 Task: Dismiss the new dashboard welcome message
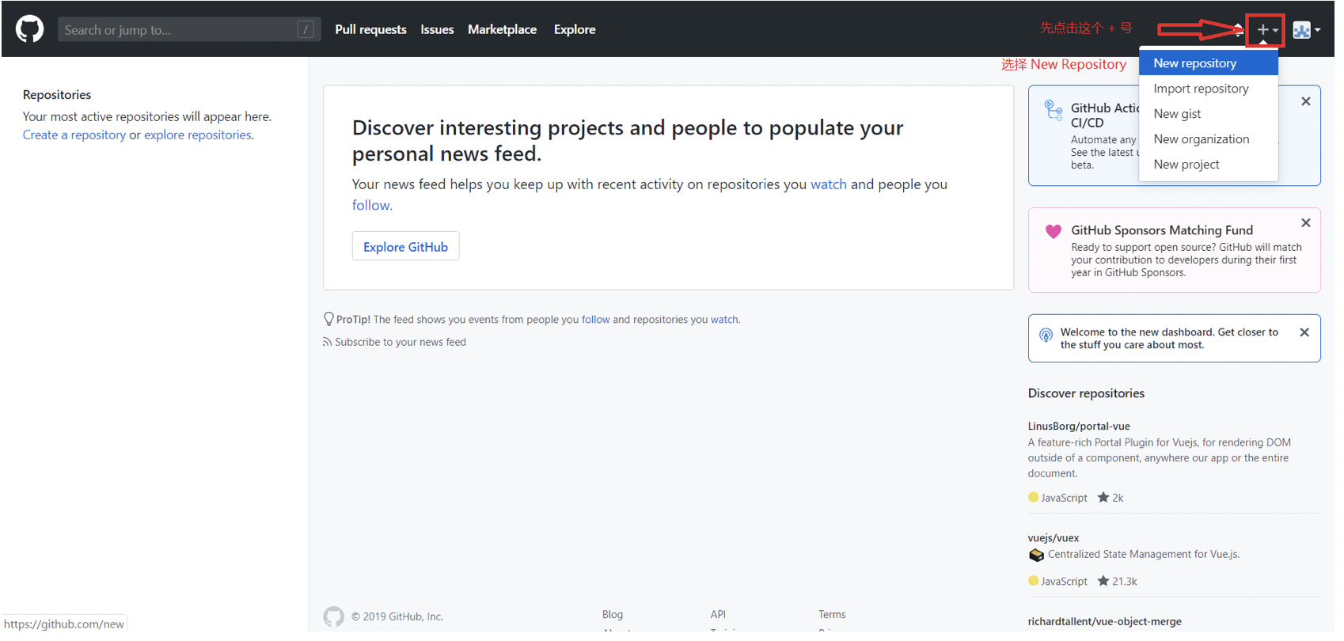(1304, 332)
